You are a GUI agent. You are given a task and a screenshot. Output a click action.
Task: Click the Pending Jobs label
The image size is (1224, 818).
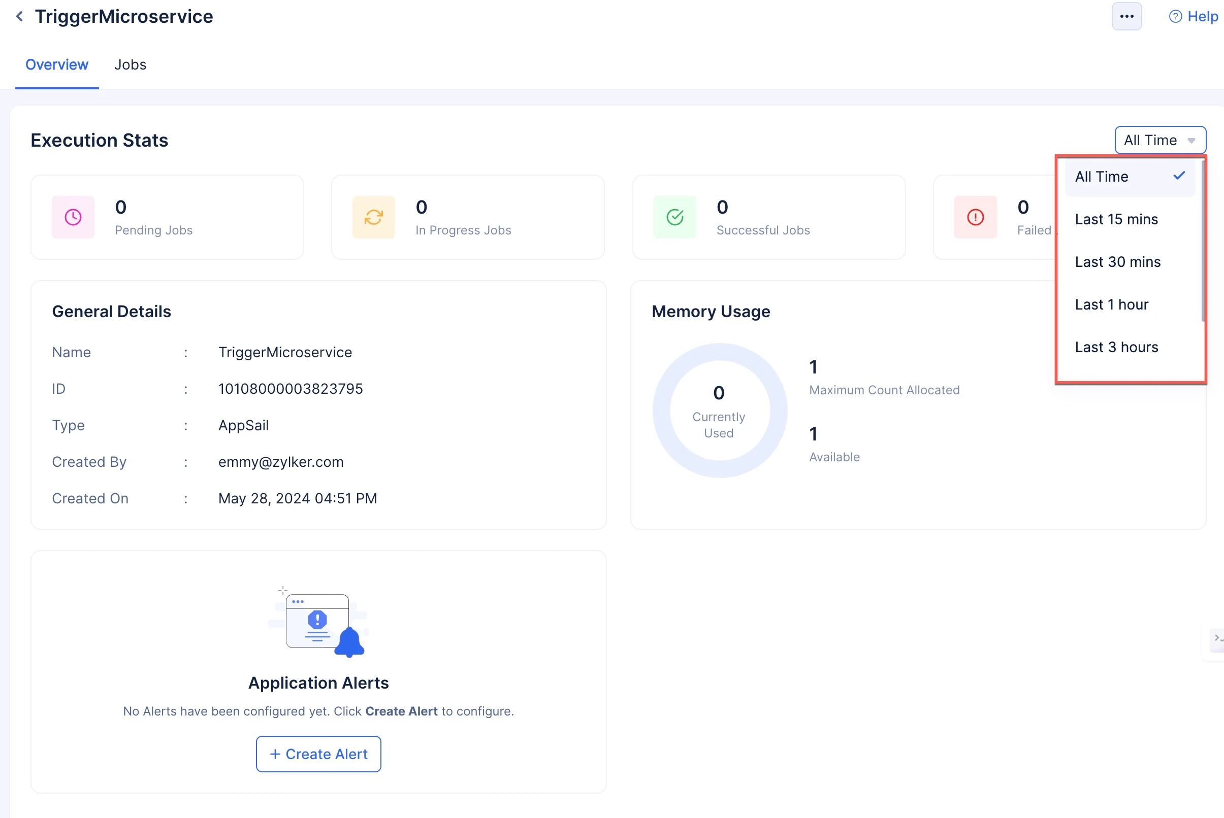pyautogui.click(x=153, y=230)
